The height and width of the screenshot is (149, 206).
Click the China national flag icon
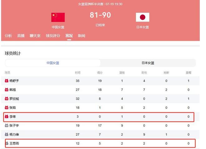(58, 17)
